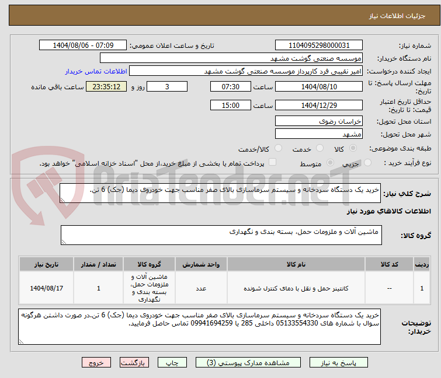Image resolution: width=441 pixels, height=378 pixels.
Task: Click the deadline time field 07:30
Action: [x=231, y=86]
